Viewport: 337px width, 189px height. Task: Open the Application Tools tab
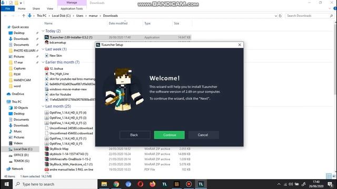(72, 8)
